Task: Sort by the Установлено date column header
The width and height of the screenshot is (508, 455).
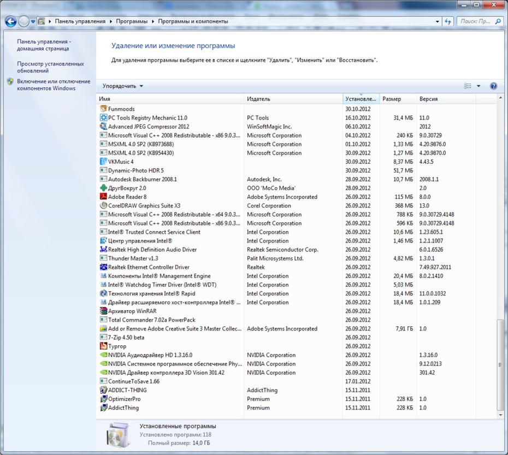Action: pyautogui.click(x=361, y=99)
